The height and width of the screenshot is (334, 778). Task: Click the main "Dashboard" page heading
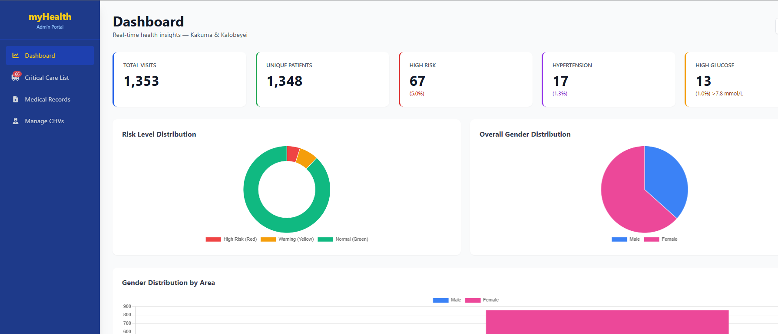click(x=149, y=22)
